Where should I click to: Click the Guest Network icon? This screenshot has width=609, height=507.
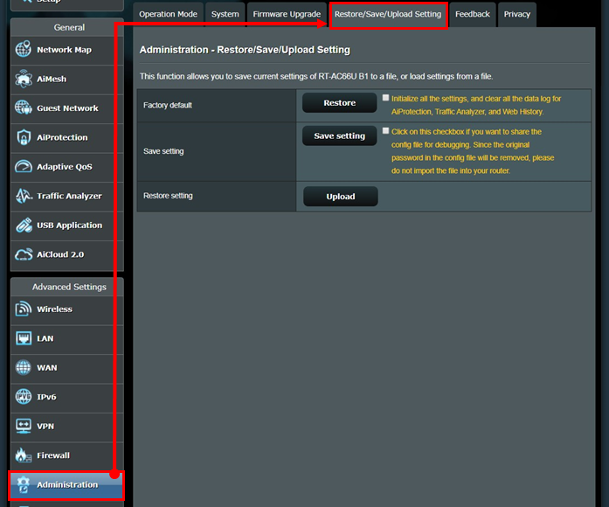(24, 108)
